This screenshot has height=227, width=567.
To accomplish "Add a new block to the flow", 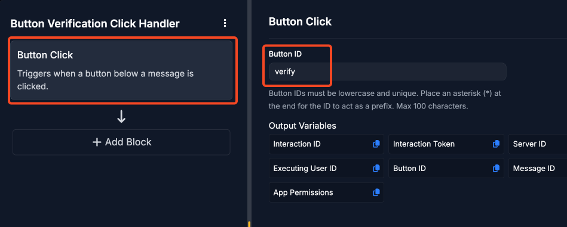I will point(121,142).
